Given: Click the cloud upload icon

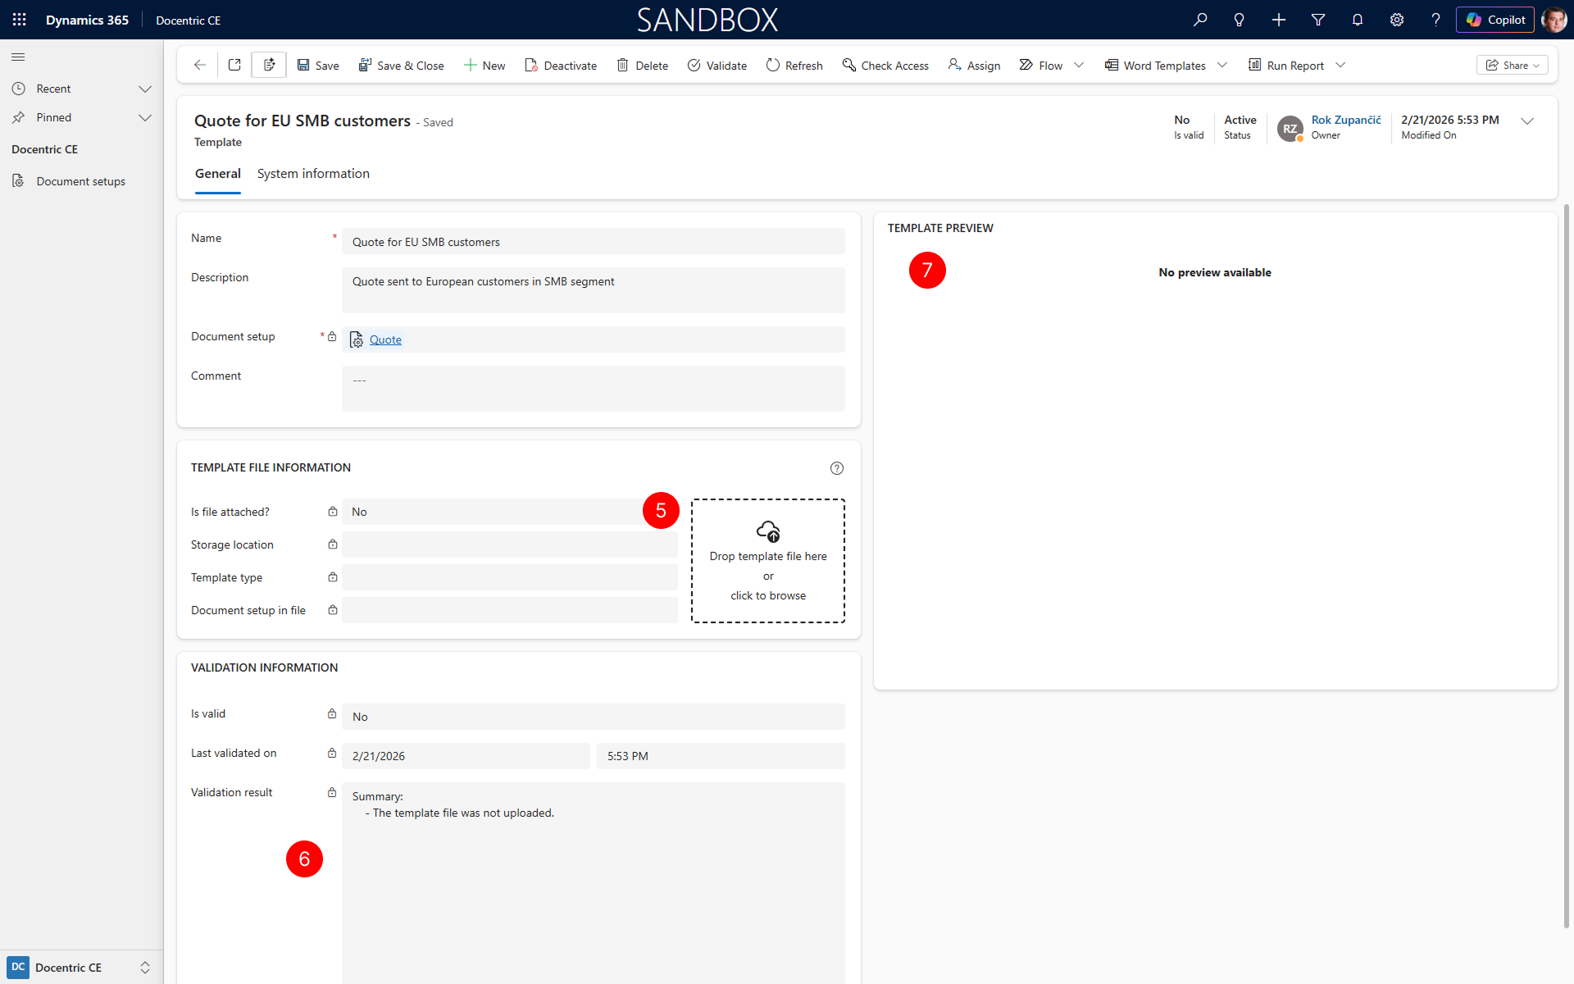Looking at the screenshot, I should [x=768, y=531].
